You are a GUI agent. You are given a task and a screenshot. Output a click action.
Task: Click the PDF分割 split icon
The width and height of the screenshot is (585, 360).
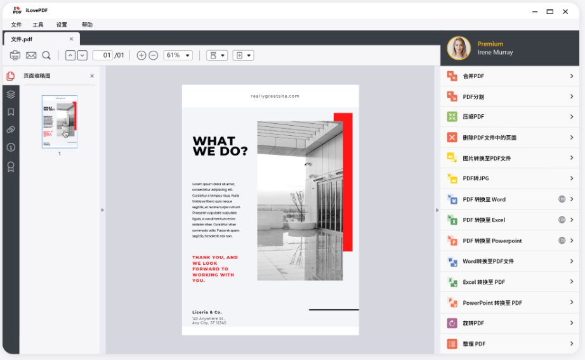point(452,97)
